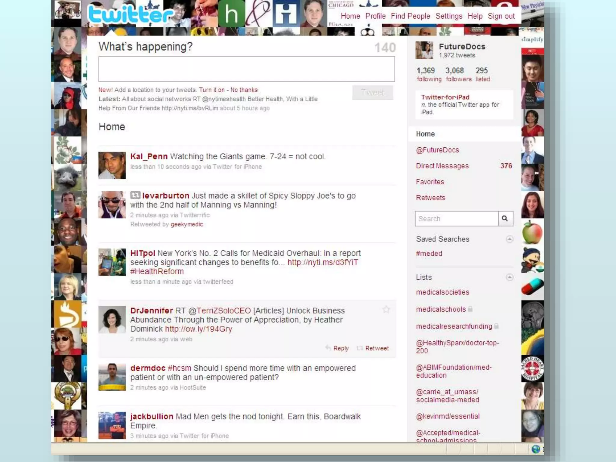Collapse the Lists section

tap(509, 277)
